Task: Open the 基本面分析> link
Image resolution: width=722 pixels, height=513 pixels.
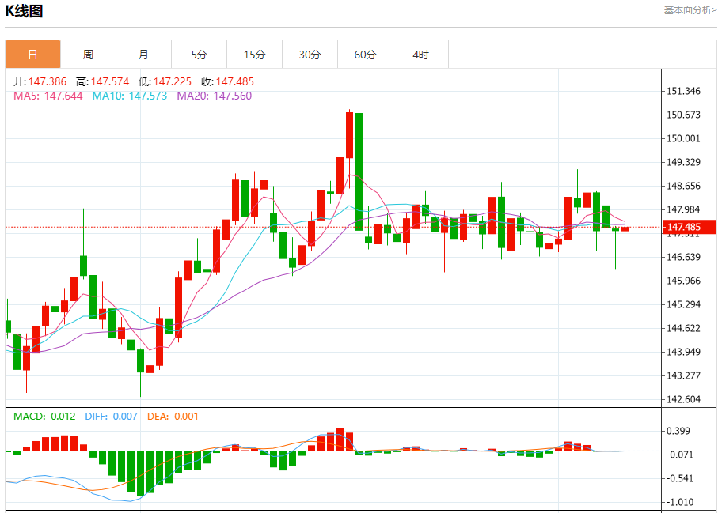Action: pos(690,10)
